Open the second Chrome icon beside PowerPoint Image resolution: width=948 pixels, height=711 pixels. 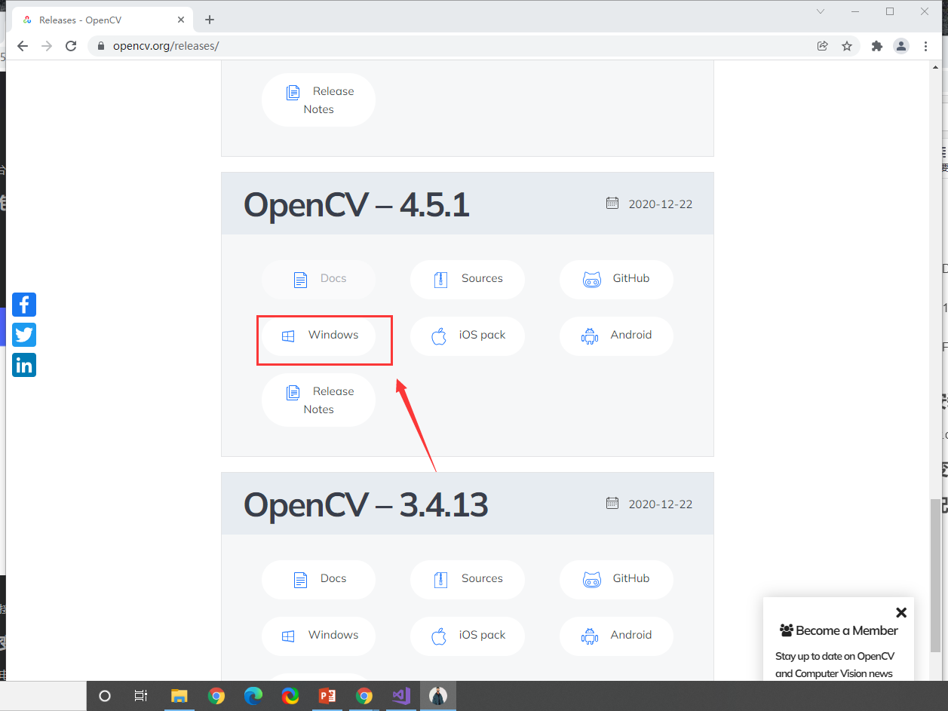pyautogui.click(x=364, y=696)
